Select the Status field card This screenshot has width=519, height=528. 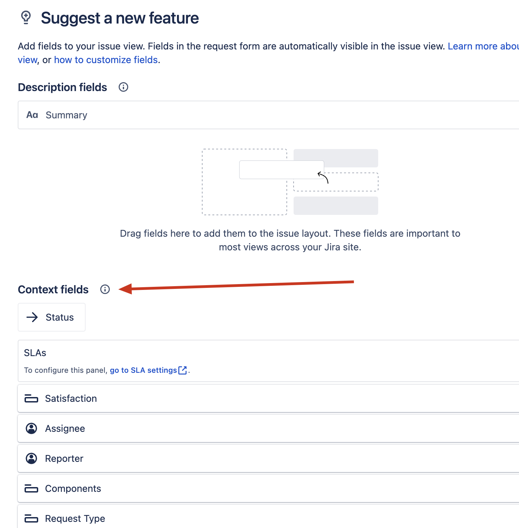(x=51, y=317)
